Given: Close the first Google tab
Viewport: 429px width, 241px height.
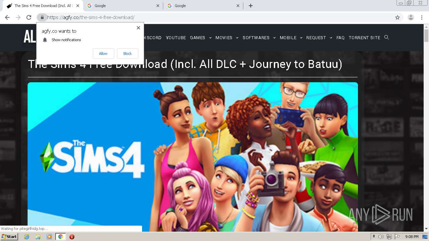Looking at the screenshot, I should (158, 6).
